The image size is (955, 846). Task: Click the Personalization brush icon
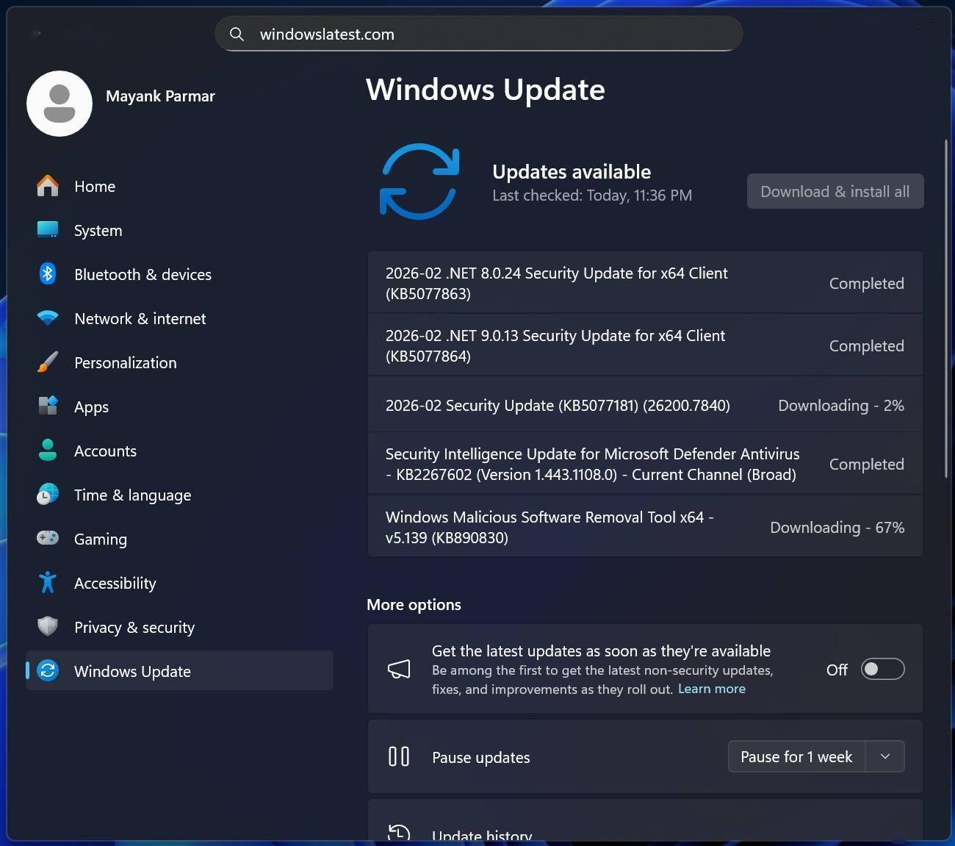coord(47,362)
